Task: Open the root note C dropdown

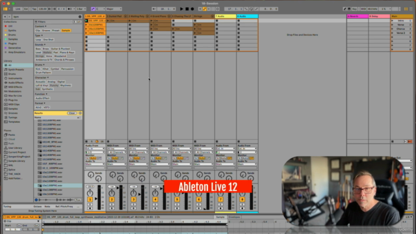Action: tap(100, 8)
